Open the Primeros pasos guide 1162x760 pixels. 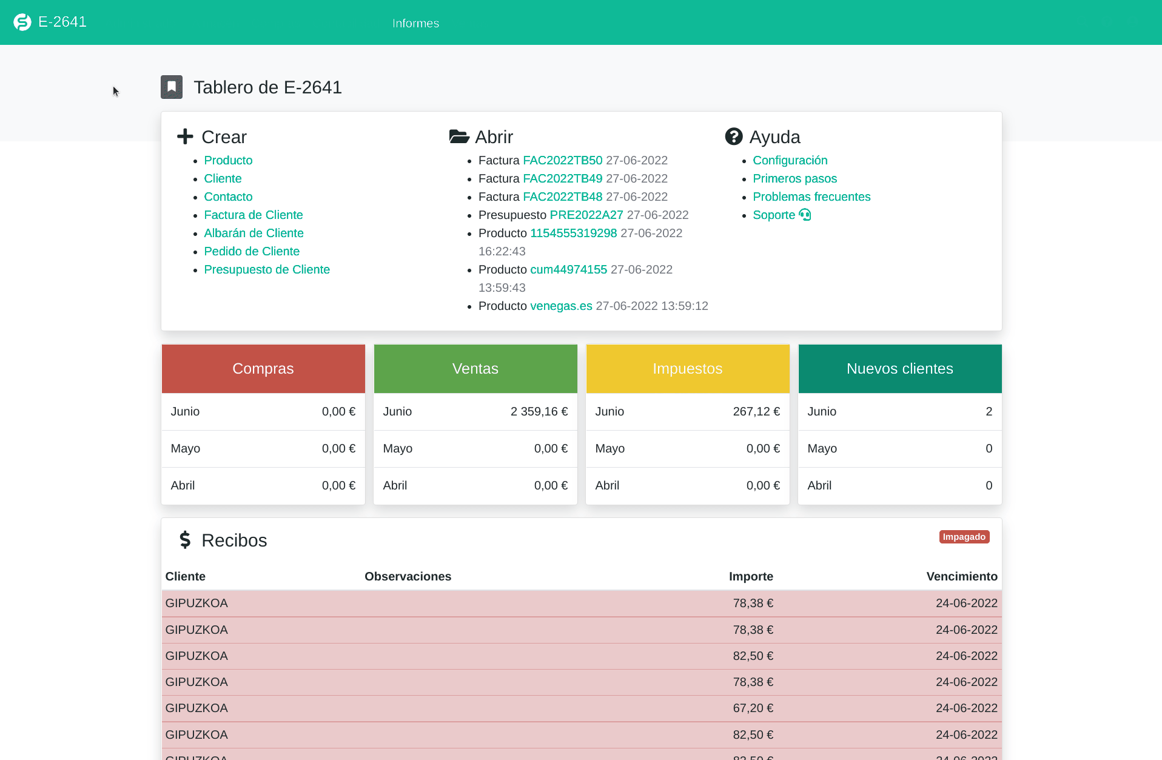[x=795, y=178]
